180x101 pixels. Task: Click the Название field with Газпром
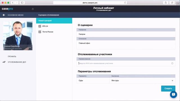pos(126,34)
